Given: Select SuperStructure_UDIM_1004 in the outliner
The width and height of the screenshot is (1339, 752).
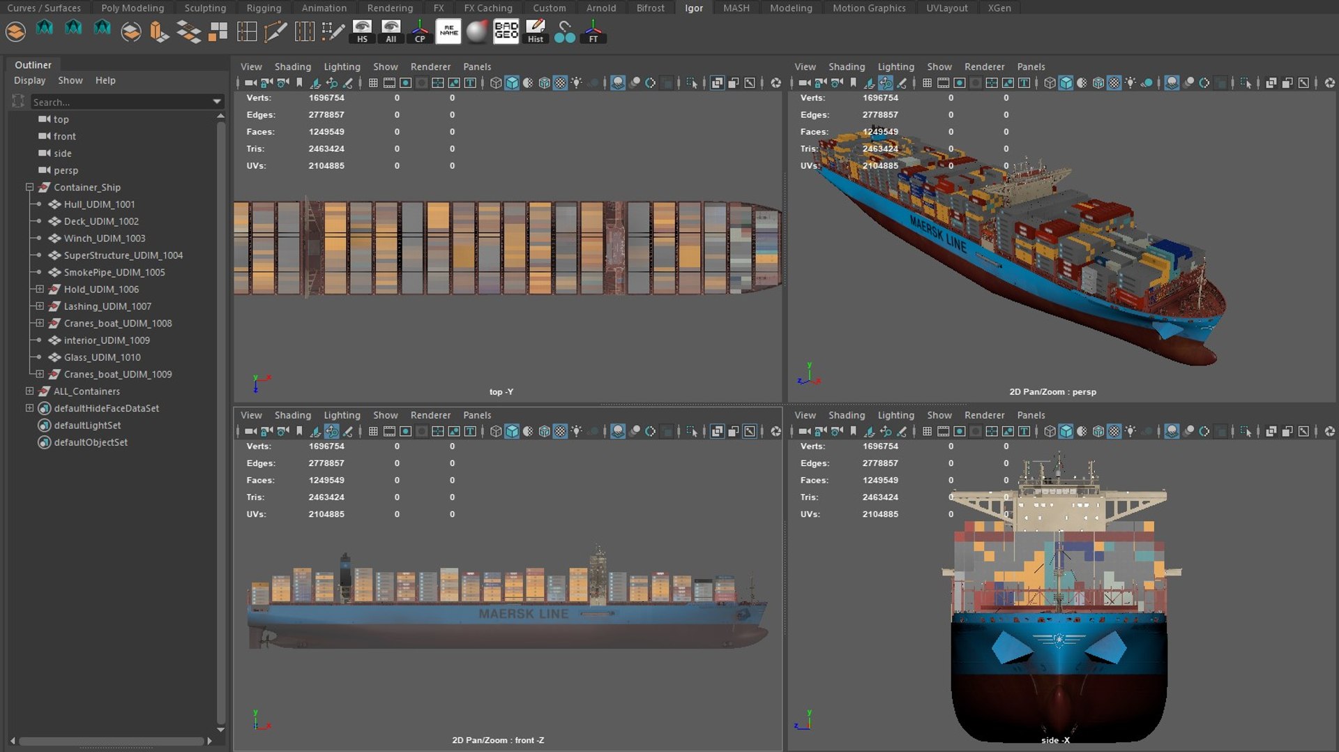Looking at the screenshot, I should (123, 255).
